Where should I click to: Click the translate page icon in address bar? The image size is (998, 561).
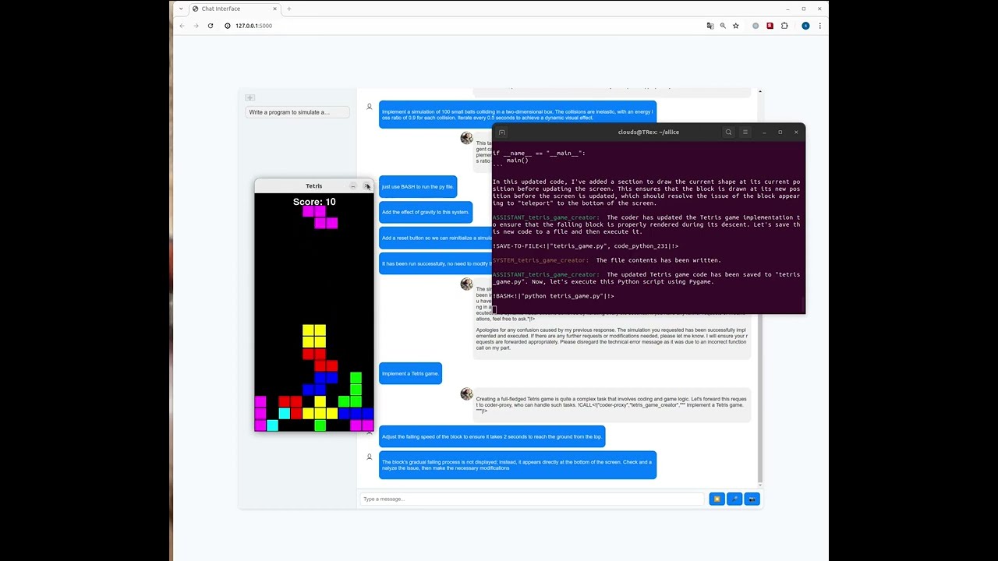click(710, 26)
